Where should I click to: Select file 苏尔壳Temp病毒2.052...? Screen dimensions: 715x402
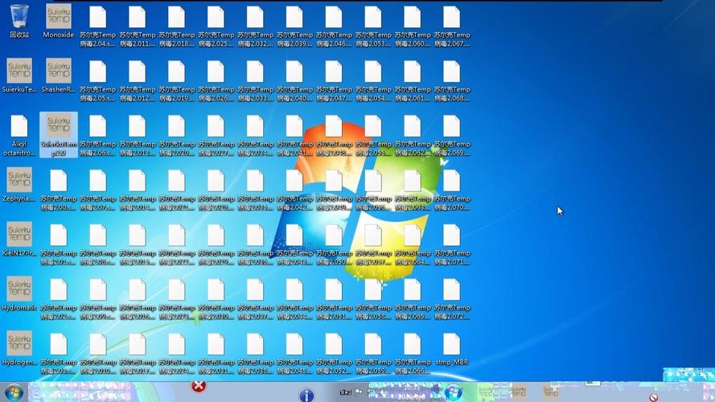coord(334,354)
